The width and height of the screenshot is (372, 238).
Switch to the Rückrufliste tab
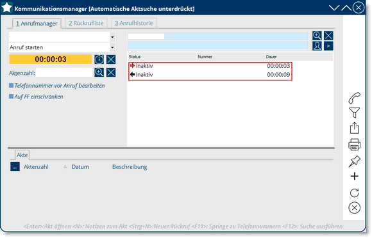(86, 23)
